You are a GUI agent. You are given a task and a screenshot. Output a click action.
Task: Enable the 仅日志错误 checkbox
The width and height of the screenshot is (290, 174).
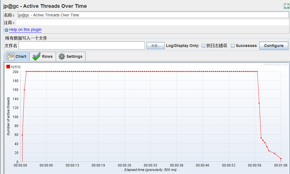(203, 46)
